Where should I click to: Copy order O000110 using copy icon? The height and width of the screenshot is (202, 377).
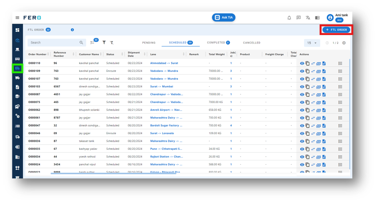pyautogui.click(x=308, y=63)
